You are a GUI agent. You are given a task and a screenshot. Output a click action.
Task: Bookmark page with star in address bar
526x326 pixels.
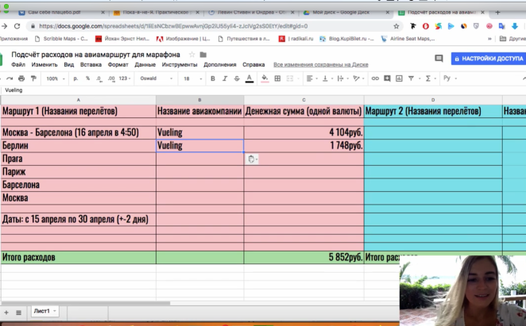[396, 26]
